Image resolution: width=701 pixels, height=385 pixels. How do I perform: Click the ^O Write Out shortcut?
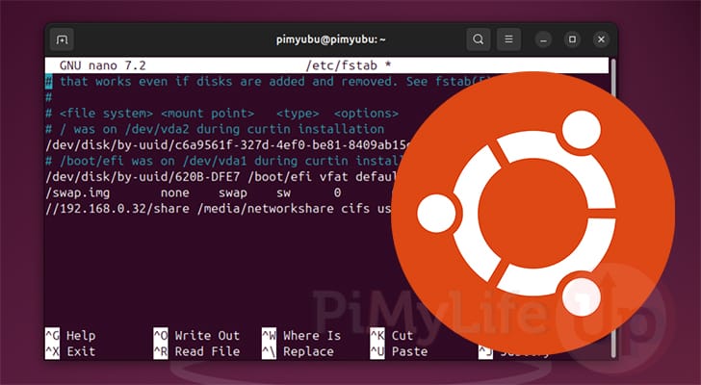[196, 335]
